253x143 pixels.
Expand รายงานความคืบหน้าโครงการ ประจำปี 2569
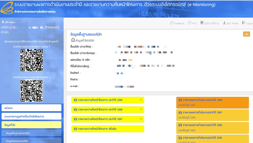[x=141, y=100]
